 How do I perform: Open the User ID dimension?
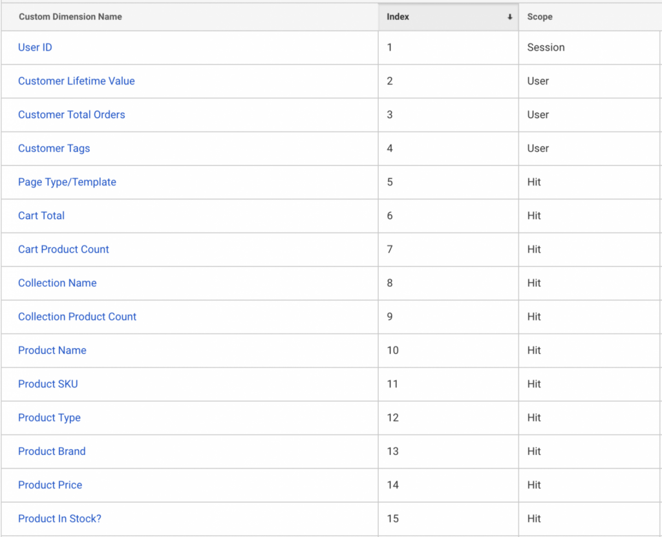[35, 47]
